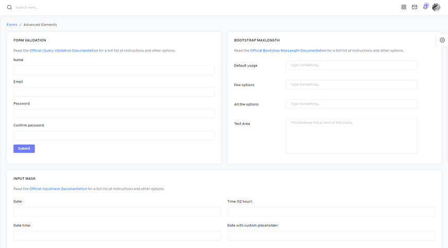The width and height of the screenshot is (448, 248).
Task: Click the Time (12 hour) input
Action: 331,212
